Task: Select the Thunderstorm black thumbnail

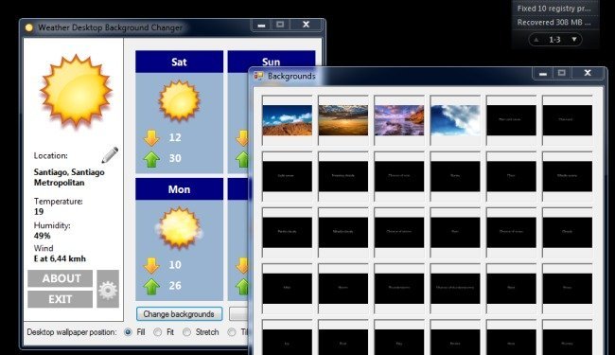Action: click(x=399, y=289)
